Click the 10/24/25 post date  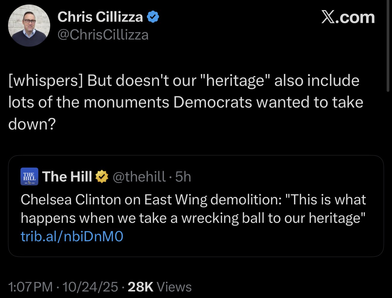tap(90, 287)
